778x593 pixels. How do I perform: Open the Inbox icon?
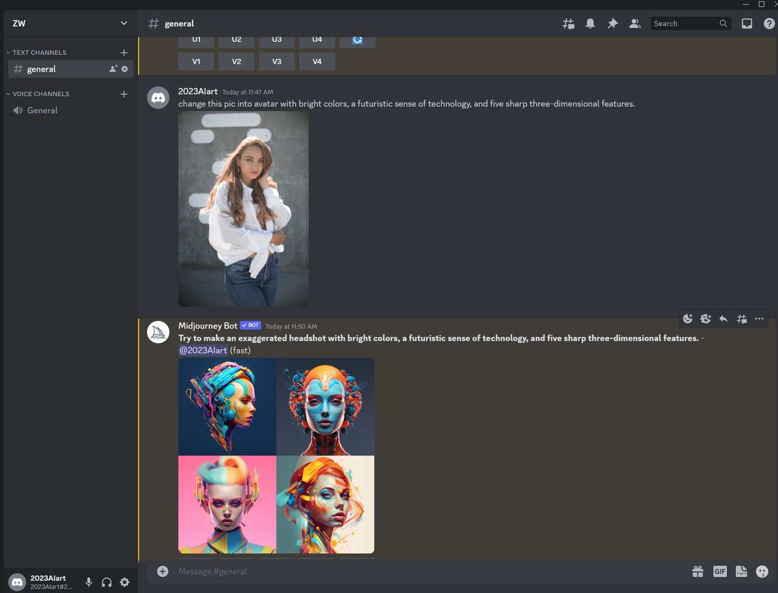pos(747,24)
